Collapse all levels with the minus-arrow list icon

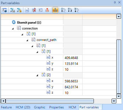[x=63, y=10]
